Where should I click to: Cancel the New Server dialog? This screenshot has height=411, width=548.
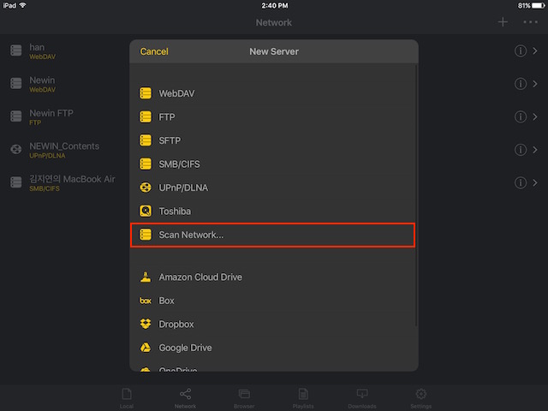[154, 51]
